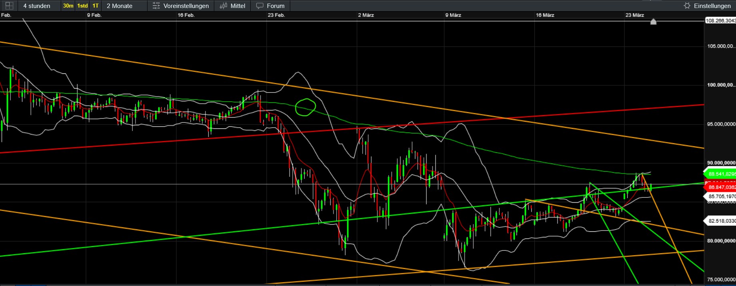Viewport: 736px width, 286px height.
Task: Click the 90.000,0000 price axis value
Action: tap(721, 163)
